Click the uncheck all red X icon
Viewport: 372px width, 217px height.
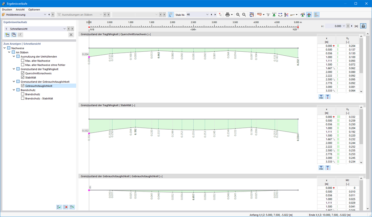[65, 207]
